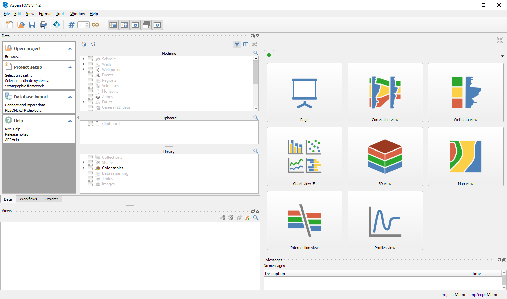
Task: Toggle the info window panel toolbar button
Action: (157, 25)
